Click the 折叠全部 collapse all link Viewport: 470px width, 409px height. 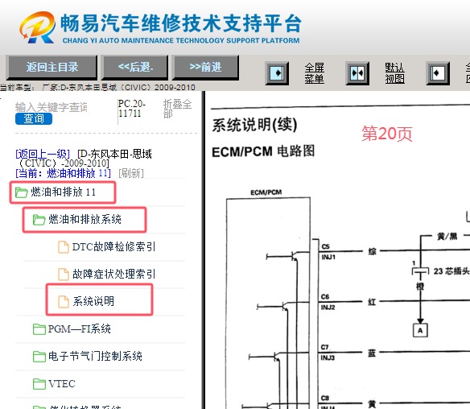pyautogui.click(x=177, y=109)
